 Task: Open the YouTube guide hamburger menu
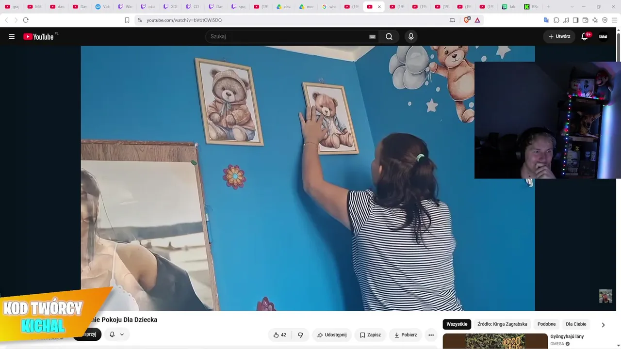coord(12,36)
